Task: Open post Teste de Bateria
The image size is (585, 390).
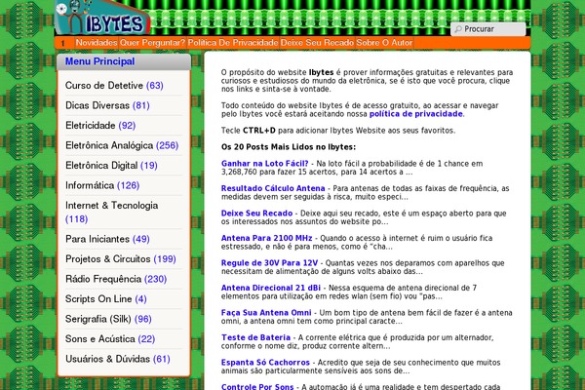Action: tap(255, 337)
